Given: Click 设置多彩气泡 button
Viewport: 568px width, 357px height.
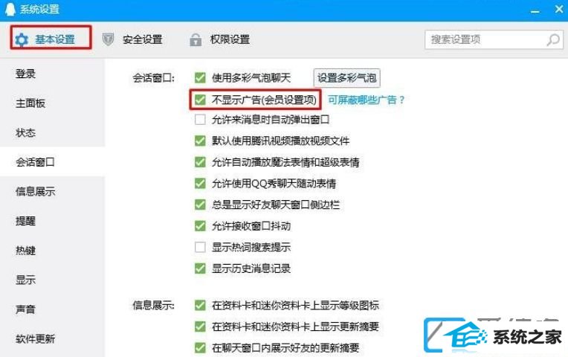Looking at the screenshot, I should click(346, 77).
